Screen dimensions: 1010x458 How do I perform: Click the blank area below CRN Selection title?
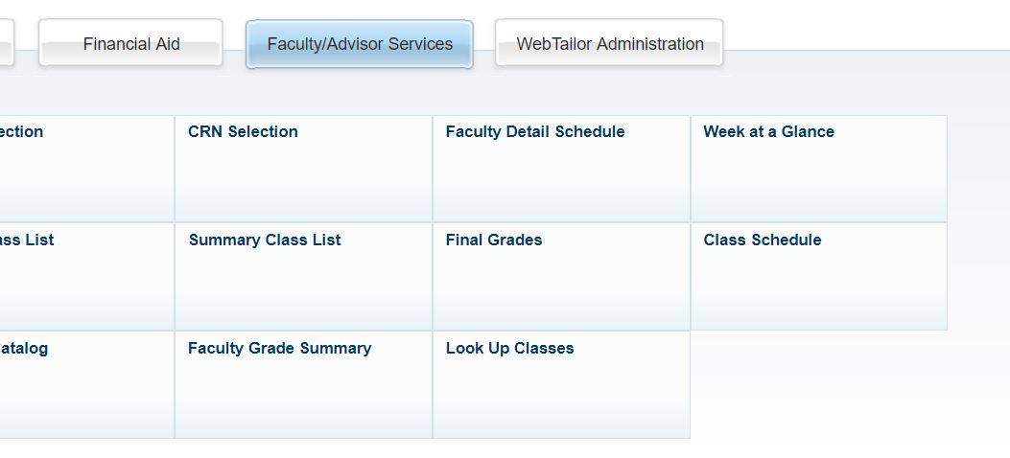(x=303, y=184)
